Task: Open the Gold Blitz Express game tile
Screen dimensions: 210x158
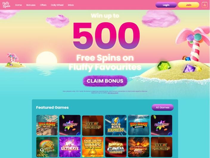Action: pos(116,125)
